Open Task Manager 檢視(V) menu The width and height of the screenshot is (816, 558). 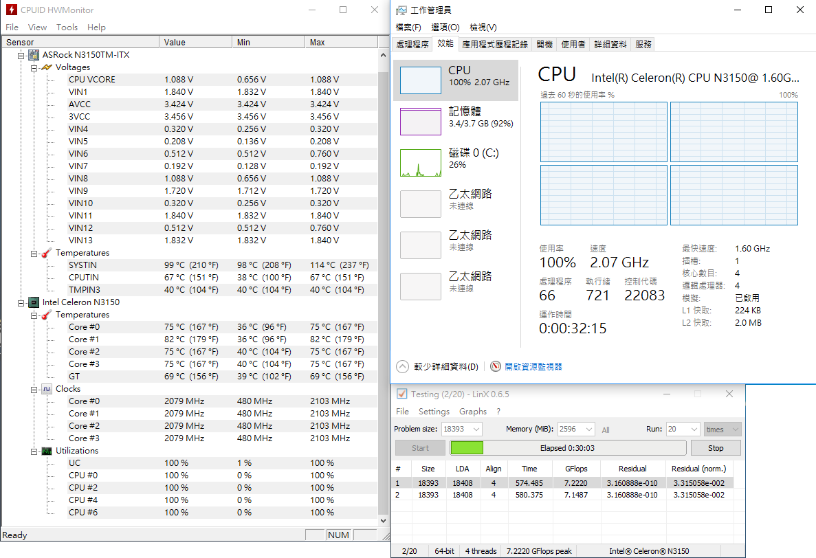483,27
